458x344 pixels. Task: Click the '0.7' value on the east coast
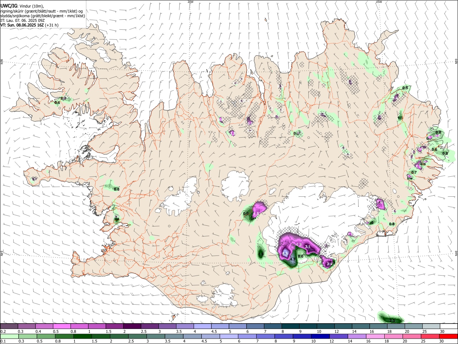pos(414,172)
